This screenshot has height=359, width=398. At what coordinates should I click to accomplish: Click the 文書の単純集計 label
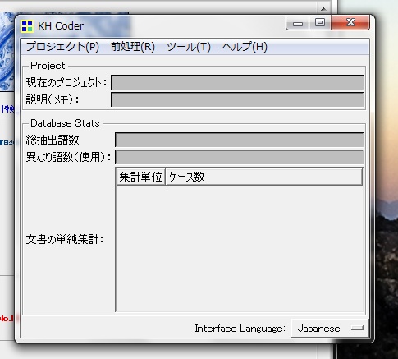point(65,240)
